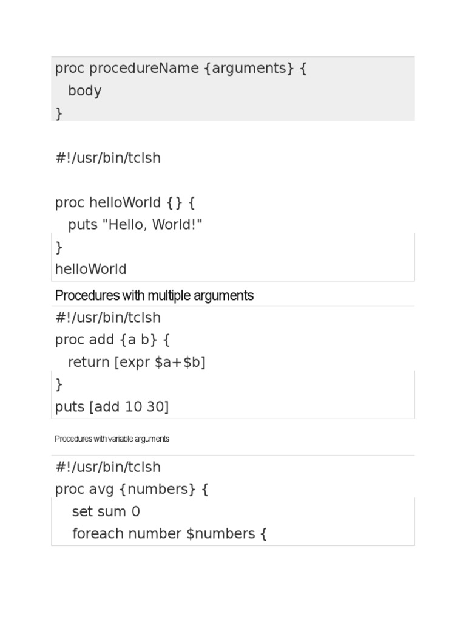Click the closing brace above "puts [add 10 30]"
466x622 pixels.
pyautogui.click(x=59, y=384)
